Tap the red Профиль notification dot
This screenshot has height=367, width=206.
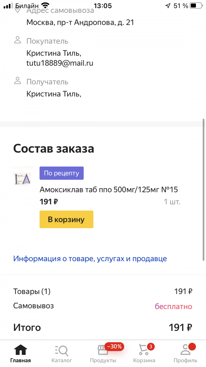192,347
